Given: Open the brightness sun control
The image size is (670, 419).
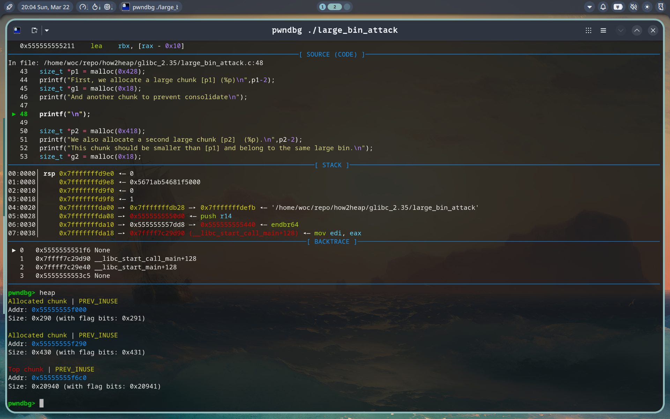Looking at the screenshot, I should [x=647, y=7].
